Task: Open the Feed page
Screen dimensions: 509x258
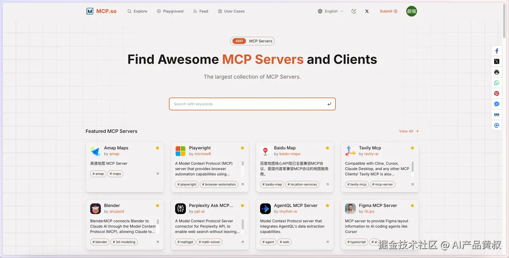Action: click(x=201, y=11)
